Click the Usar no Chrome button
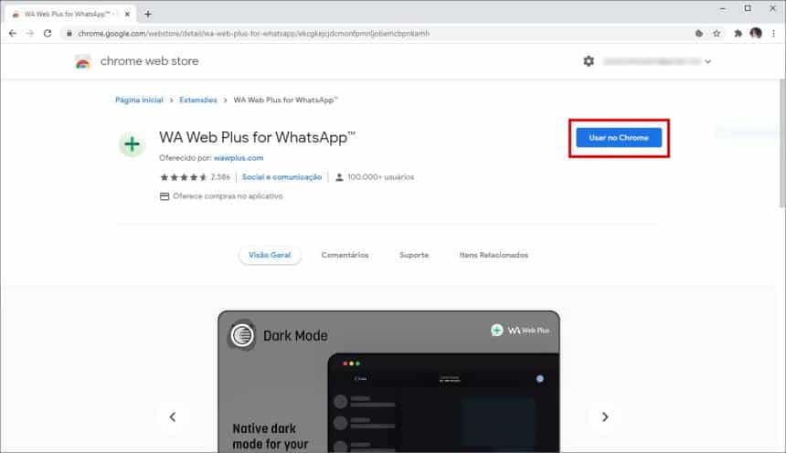786x453 pixels. pos(619,138)
